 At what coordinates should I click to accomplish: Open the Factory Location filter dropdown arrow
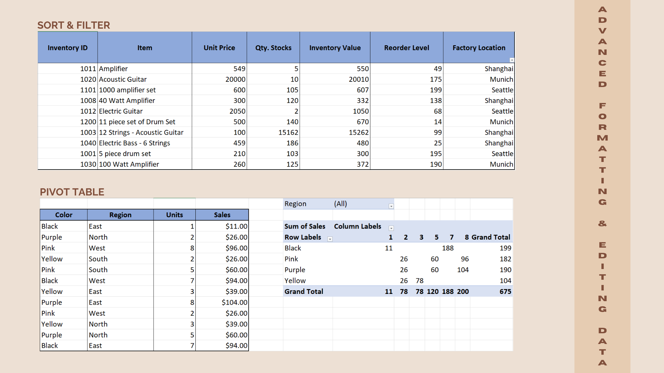[512, 60]
